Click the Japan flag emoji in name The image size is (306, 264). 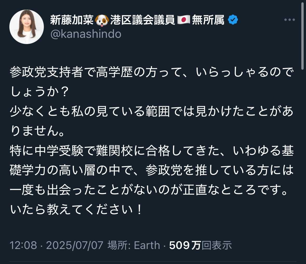183,20
